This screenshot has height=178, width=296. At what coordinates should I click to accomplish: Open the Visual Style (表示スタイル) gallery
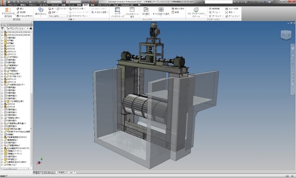pyautogui.click(x=40, y=12)
